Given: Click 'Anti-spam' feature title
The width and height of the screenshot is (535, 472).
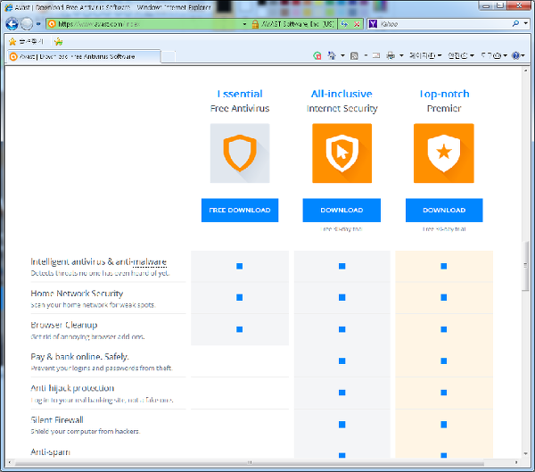Looking at the screenshot, I should pyautogui.click(x=50, y=451).
